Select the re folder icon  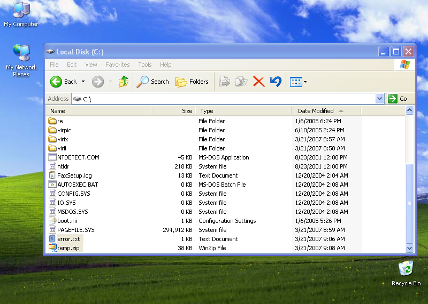52,121
